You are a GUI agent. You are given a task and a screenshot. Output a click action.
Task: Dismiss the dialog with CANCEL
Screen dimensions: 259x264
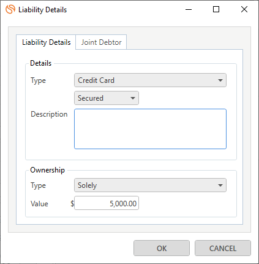[223, 248]
